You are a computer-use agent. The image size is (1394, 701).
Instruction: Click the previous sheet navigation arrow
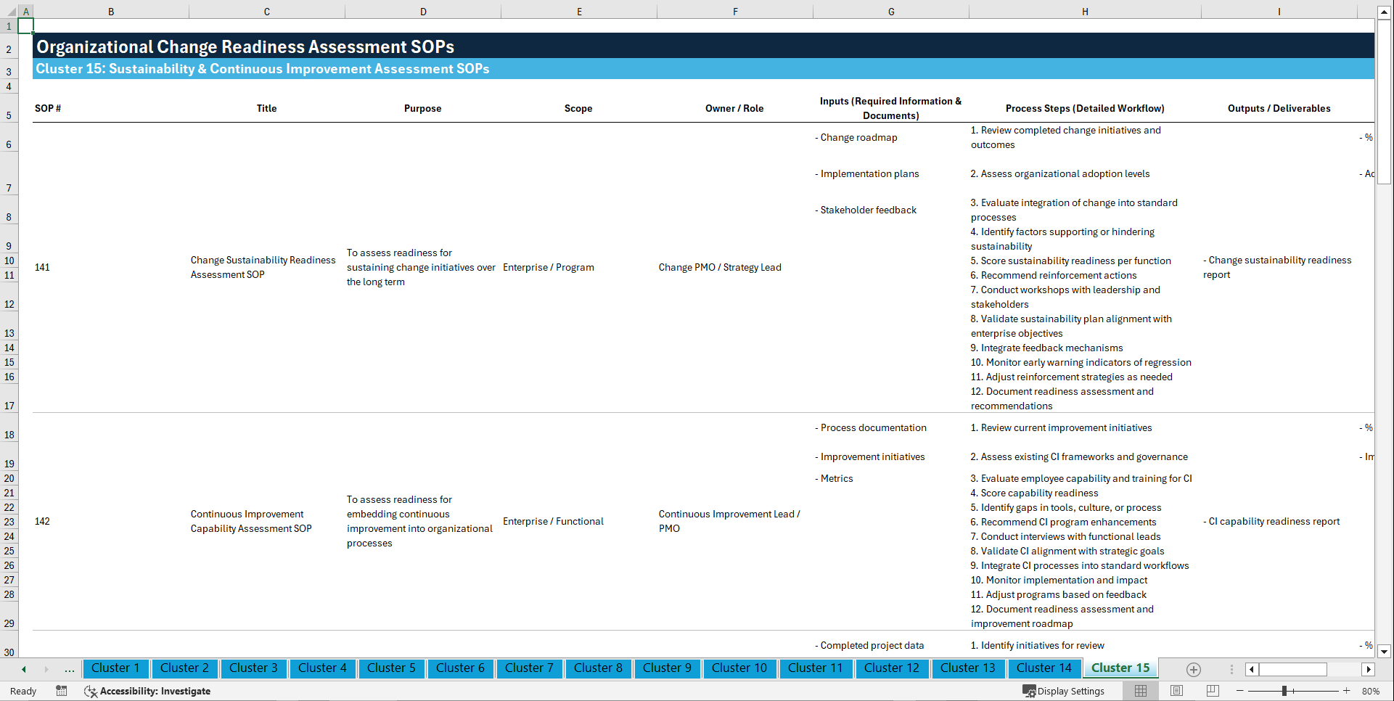tap(22, 669)
